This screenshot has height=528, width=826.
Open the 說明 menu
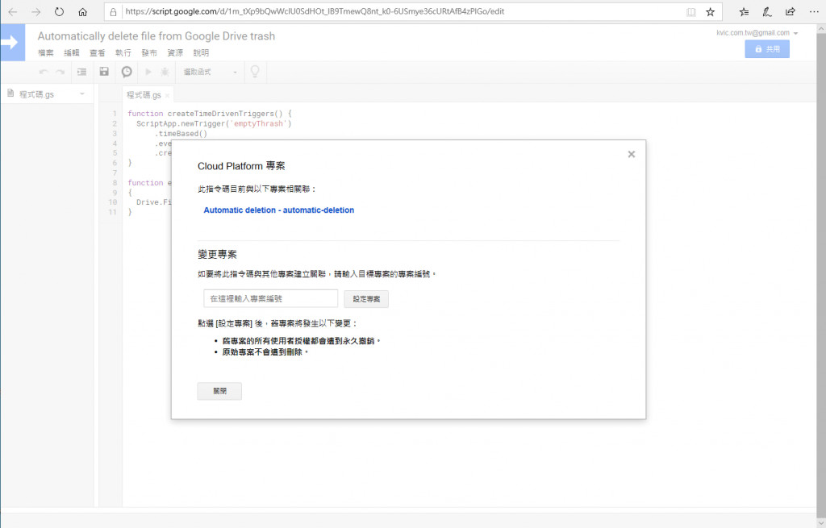(201, 52)
